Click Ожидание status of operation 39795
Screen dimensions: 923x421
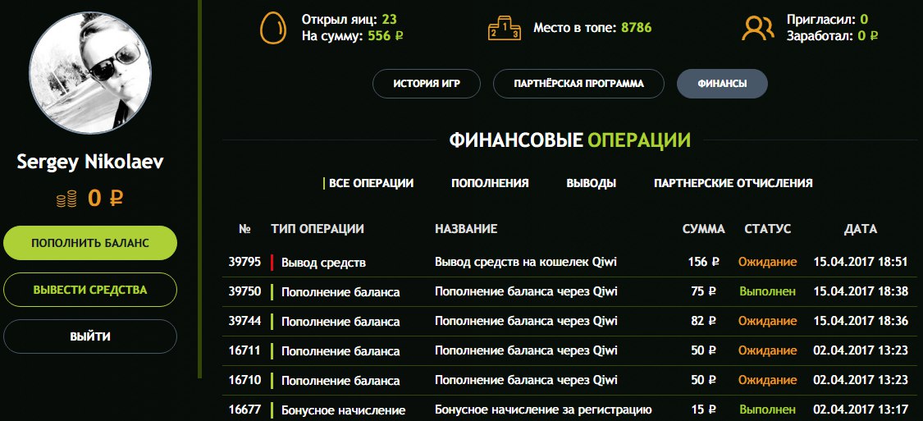click(x=768, y=262)
